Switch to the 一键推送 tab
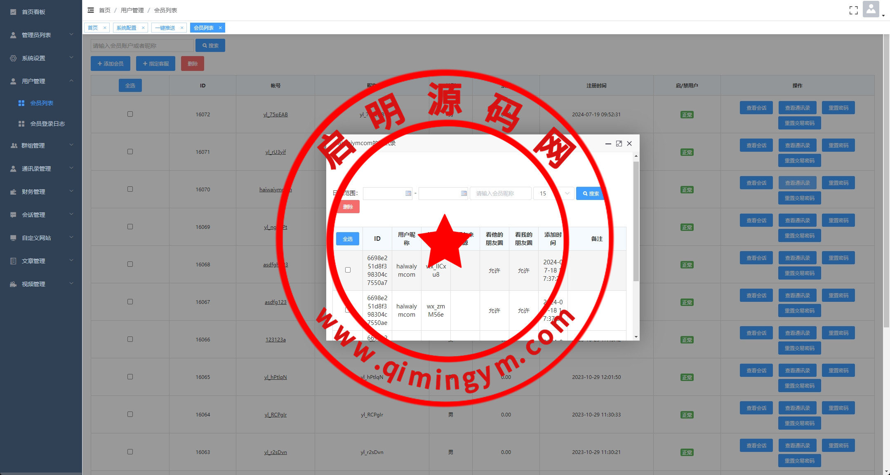The image size is (890, 475). pos(165,28)
